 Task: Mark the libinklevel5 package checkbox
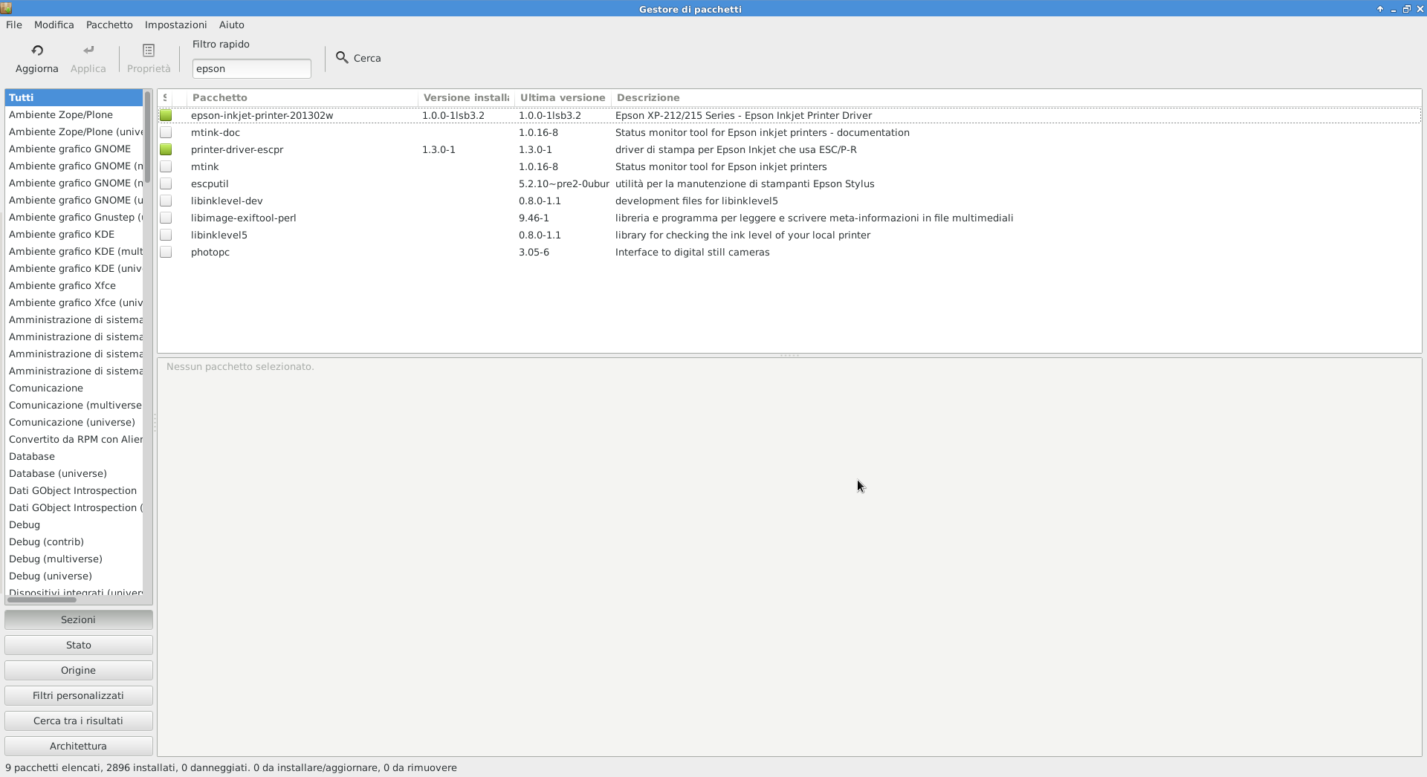click(166, 235)
